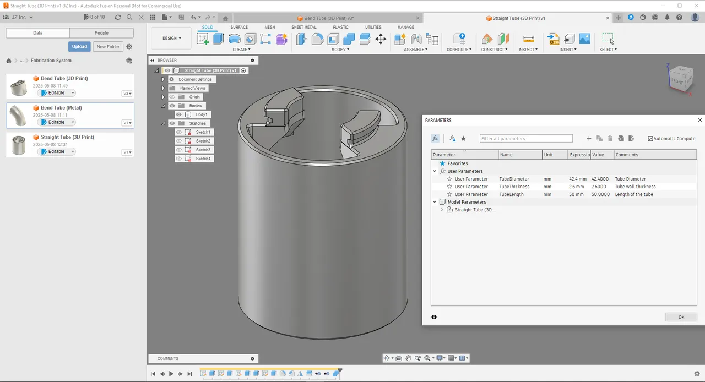Click the ViewCube Front face
The height and width of the screenshot is (382, 705).
678,81
